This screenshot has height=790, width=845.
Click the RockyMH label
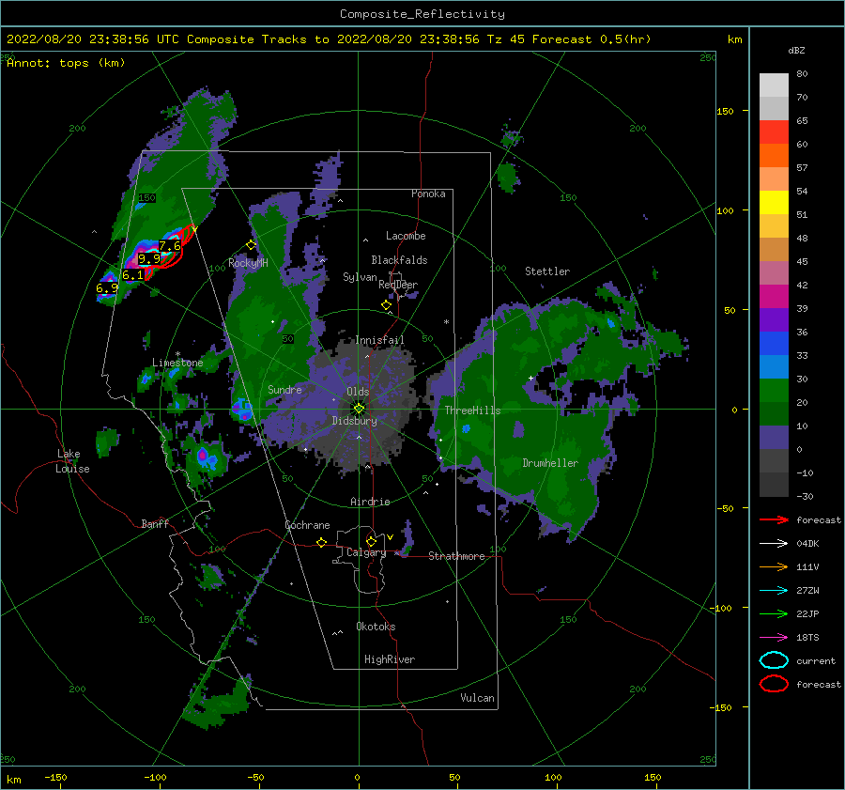pyautogui.click(x=248, y=263)
